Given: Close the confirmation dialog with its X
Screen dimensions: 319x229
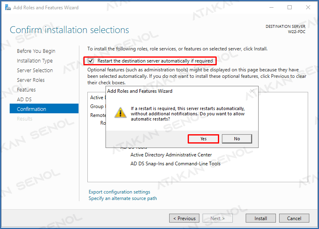Looking at the screenshot, I should 252,91.
